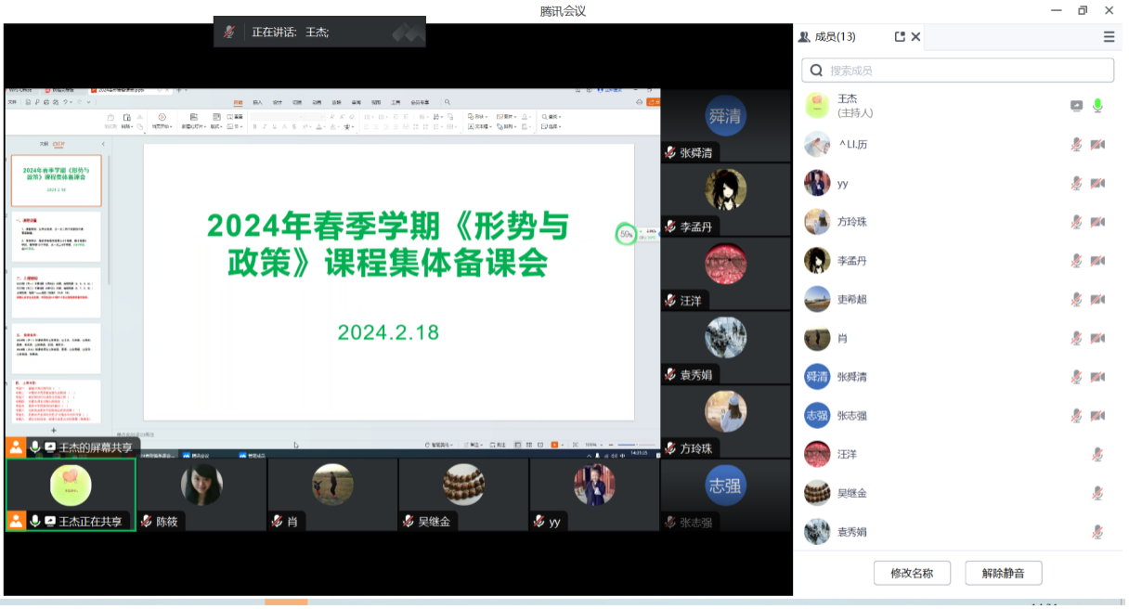Click the muted microphone icon beside ^LI.历

click(1076, 145)
